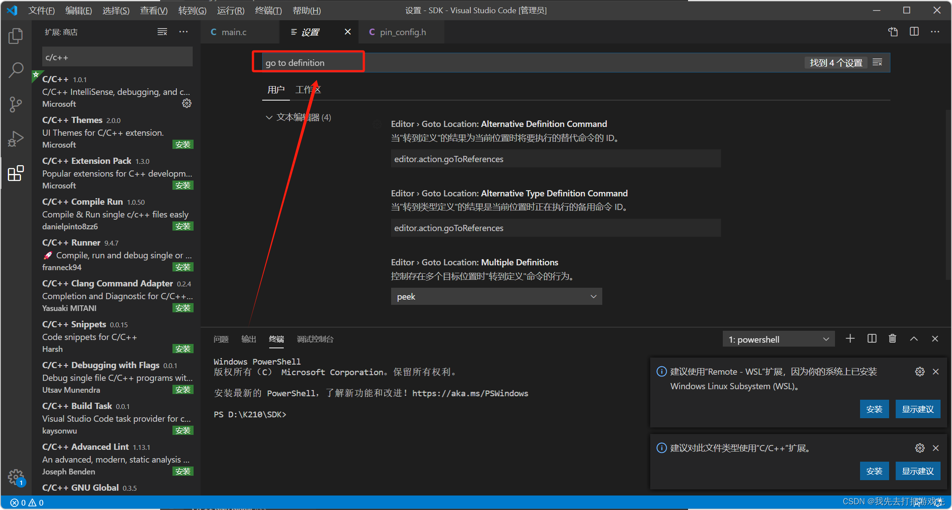
Task: Open the Multiple Definitions peek dropdown
Action: pos(496,297)
